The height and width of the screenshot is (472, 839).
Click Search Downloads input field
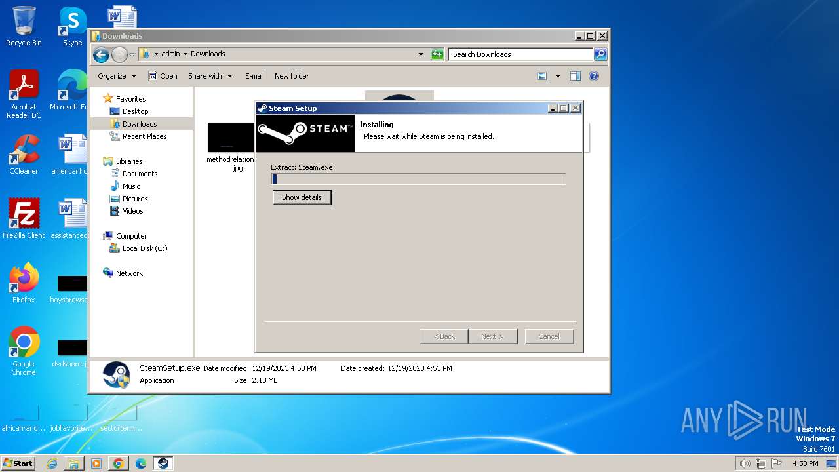pos(521,54)
